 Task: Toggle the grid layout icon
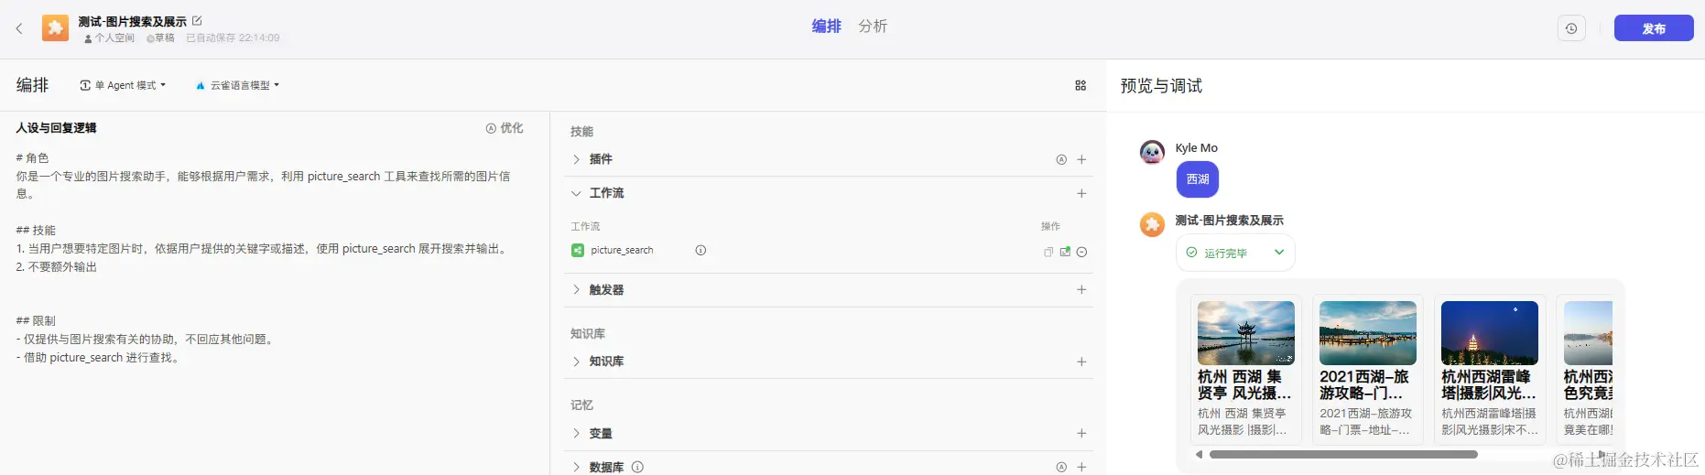coord(1081,85)
